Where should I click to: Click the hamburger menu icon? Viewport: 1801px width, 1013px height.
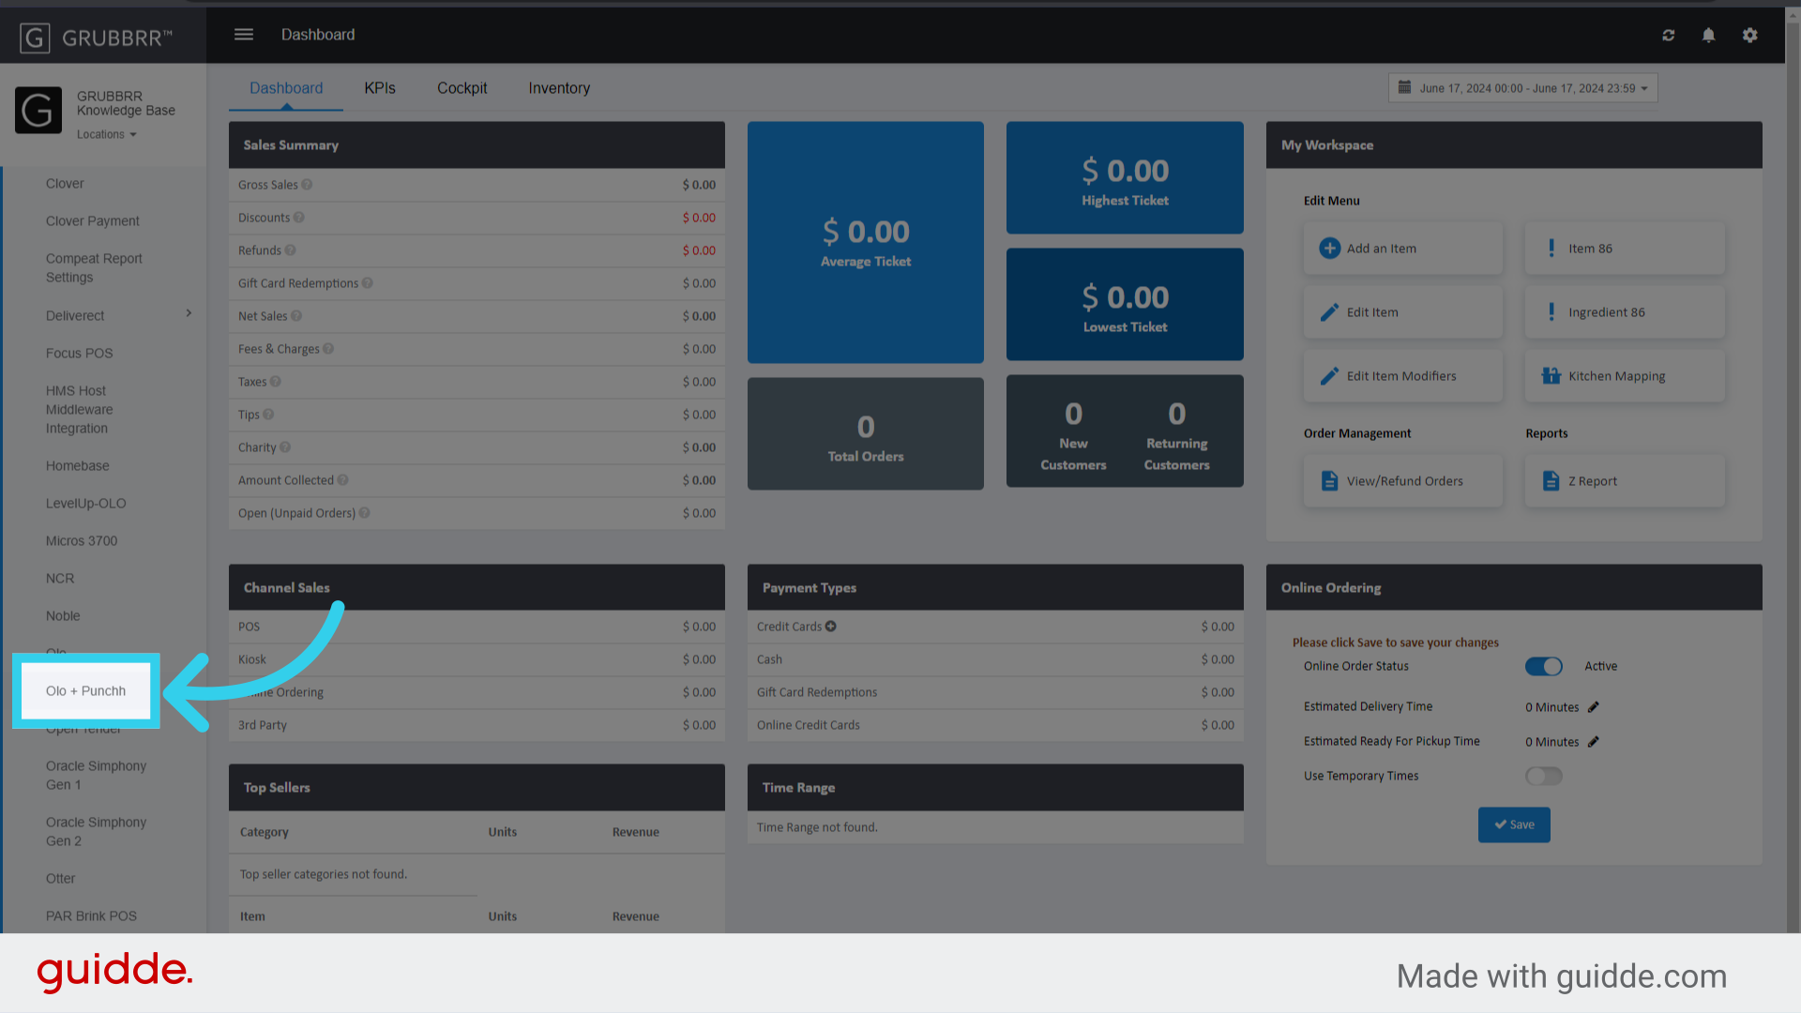[244, 35]
